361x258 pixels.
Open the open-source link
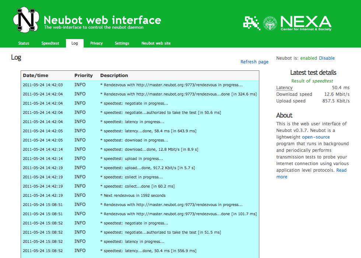pos(316,137)
